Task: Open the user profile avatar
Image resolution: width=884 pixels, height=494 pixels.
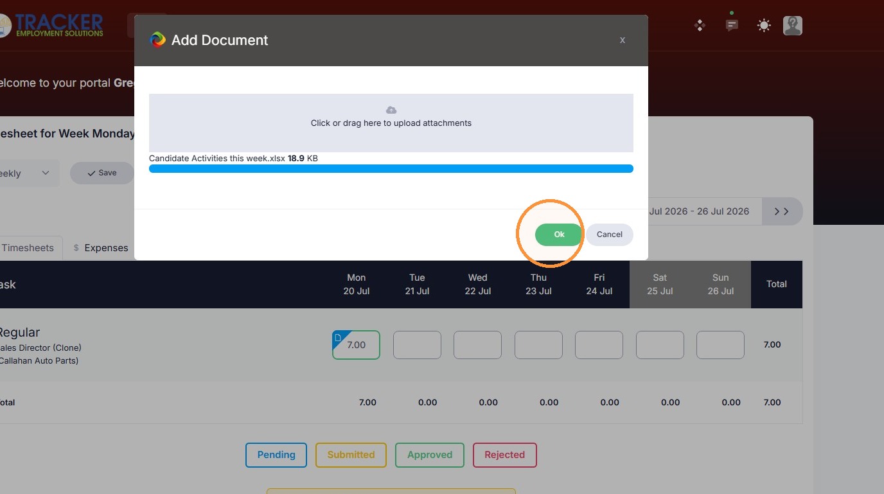Action: tap(793, 26)
